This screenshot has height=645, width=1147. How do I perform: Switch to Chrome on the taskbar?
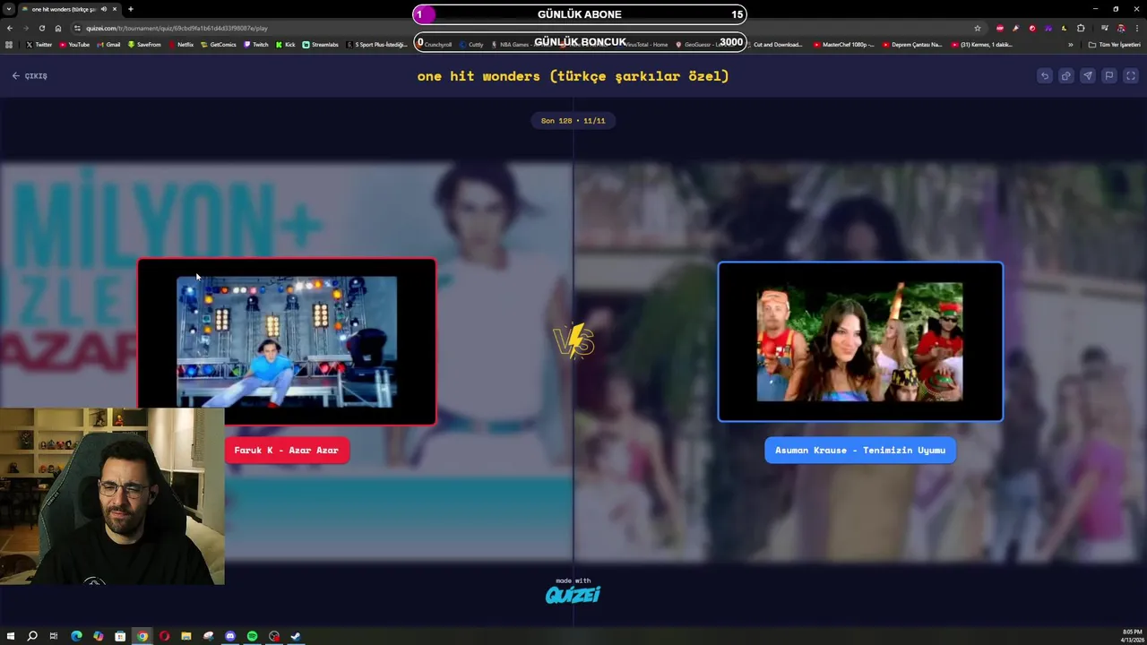click(142, 636)
